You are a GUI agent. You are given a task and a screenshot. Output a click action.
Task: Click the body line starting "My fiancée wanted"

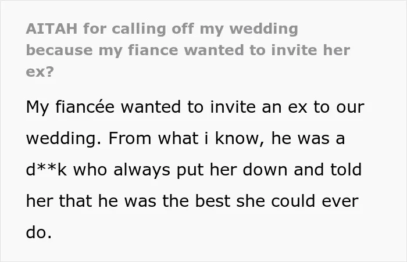click(x=195, y=107)
